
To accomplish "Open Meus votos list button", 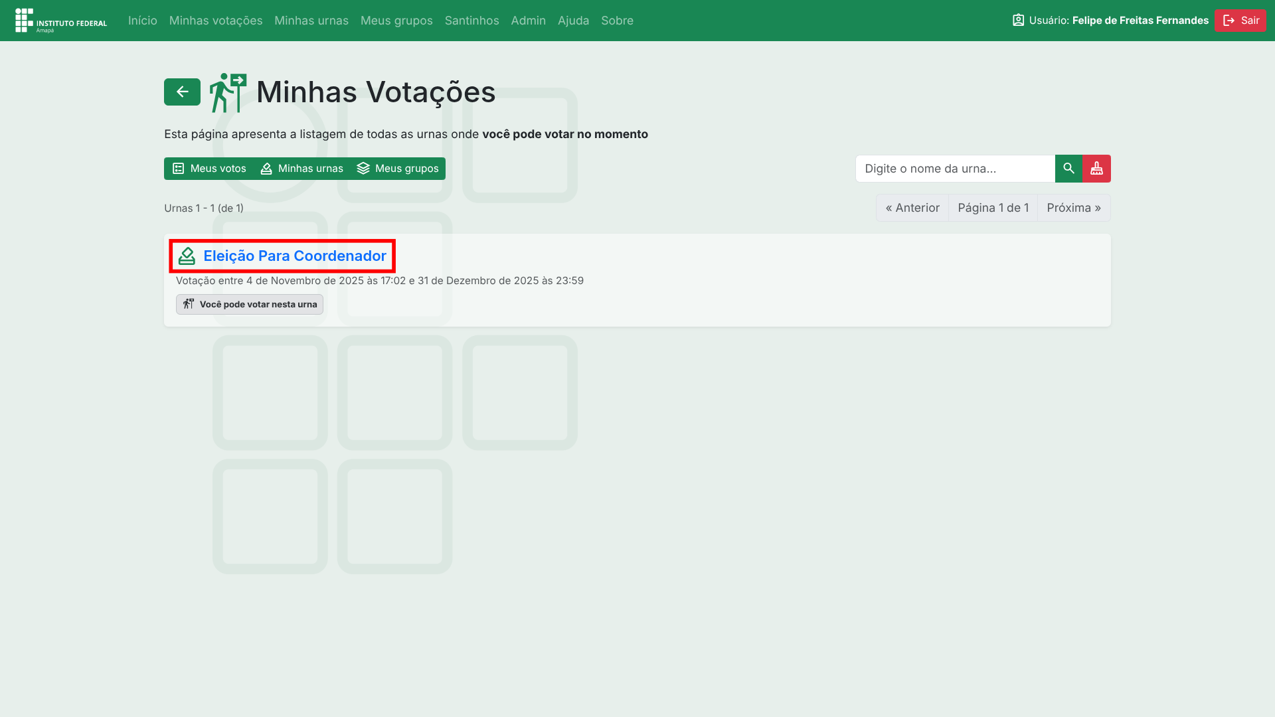I will [x=209, y=169].
